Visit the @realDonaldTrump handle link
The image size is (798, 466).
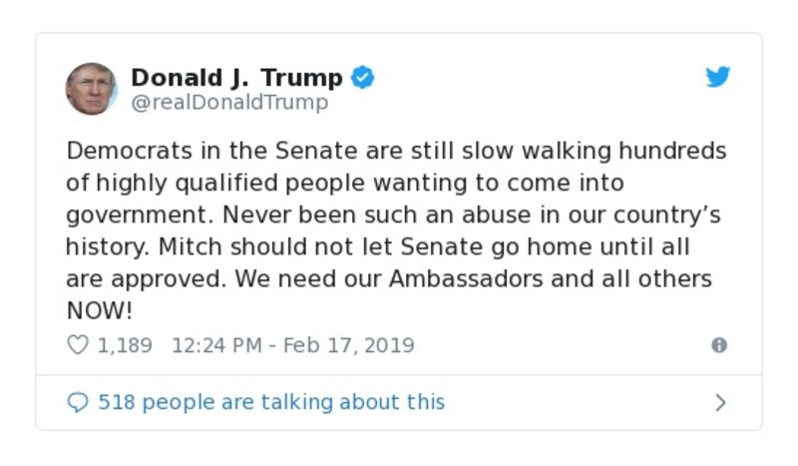tap(229, 102)
